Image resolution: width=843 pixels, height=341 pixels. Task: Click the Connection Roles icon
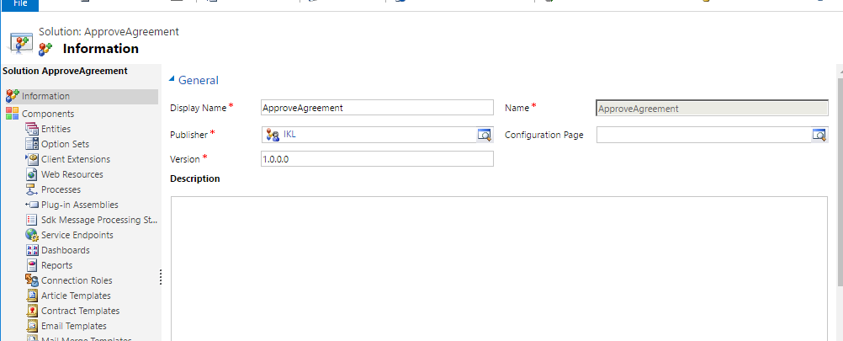click(32, 280)
